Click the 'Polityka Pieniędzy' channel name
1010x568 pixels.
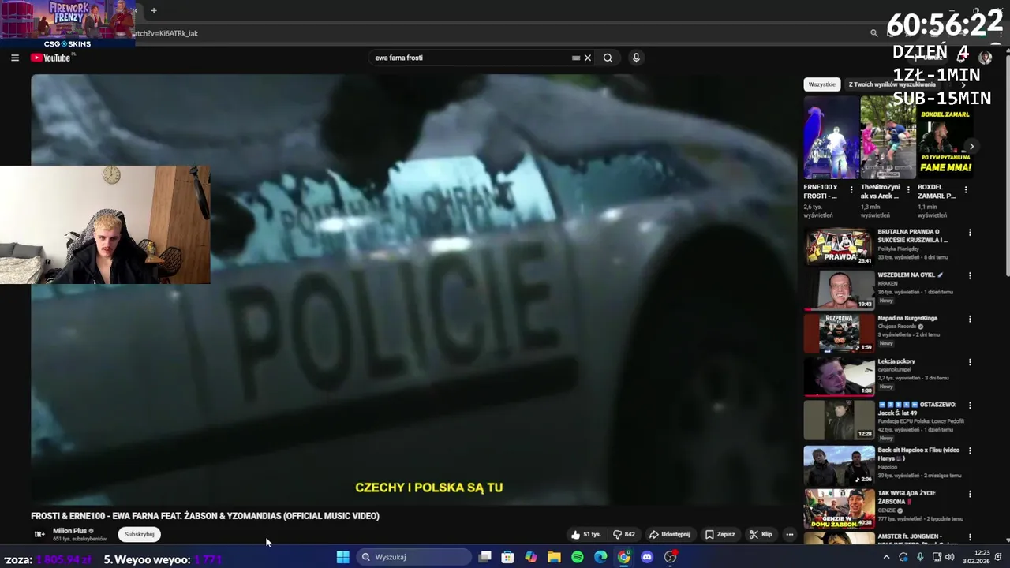pos(899,248)
